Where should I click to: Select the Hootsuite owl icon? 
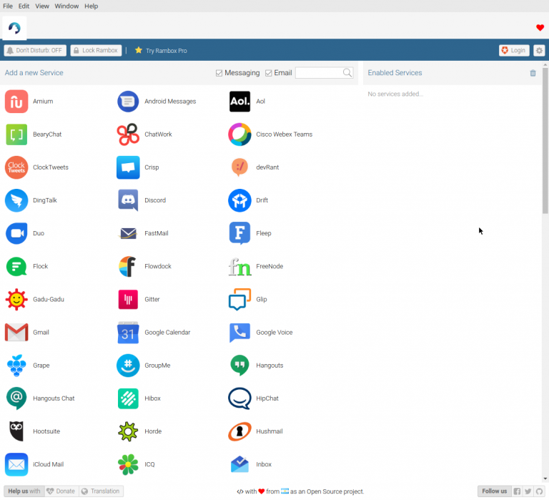(x=16, y=431)
